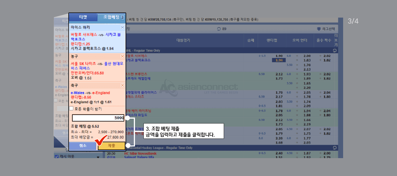Image resolution: width=397 pixels, height=176 pixels.
Task: Enable the 모든 확률이 받기 checkbox
Action: coord(71,108)
